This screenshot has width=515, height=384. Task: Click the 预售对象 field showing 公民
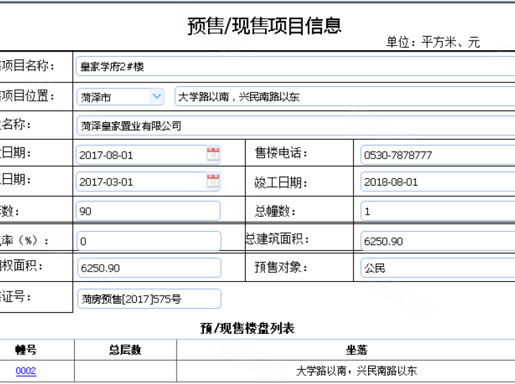point(437,268)
